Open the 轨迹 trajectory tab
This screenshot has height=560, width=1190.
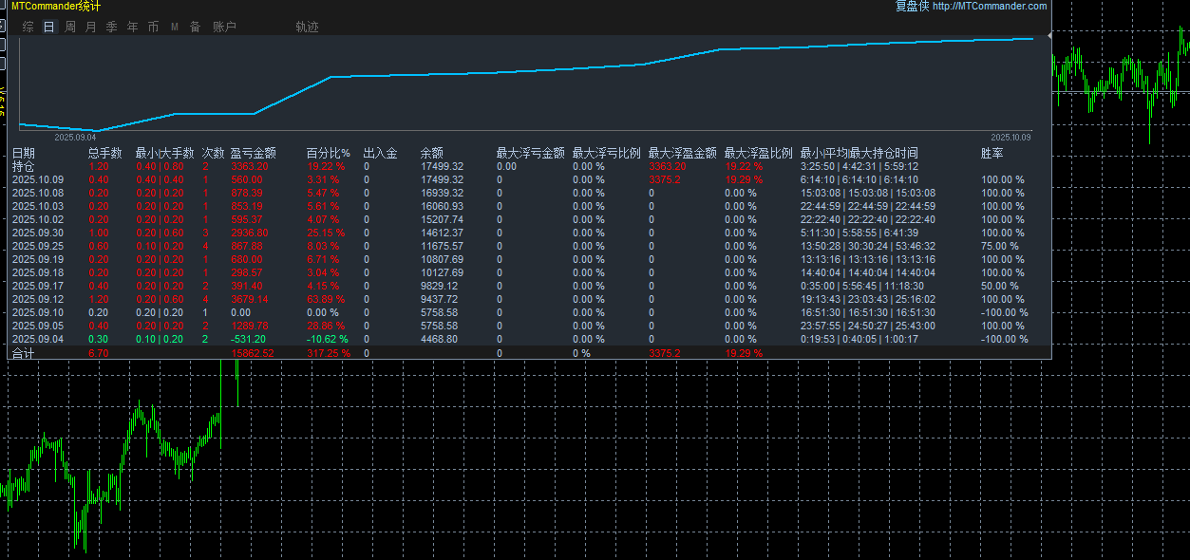coord(308,28)
